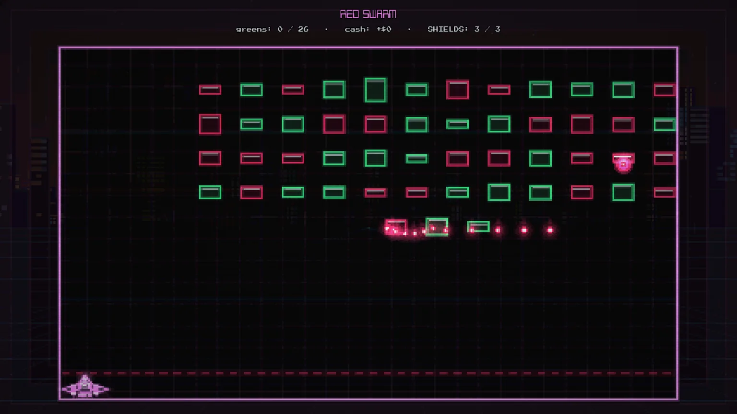Click the 'greens: 0 / 26' counter
737x414 pixels.
coord(272,29)
